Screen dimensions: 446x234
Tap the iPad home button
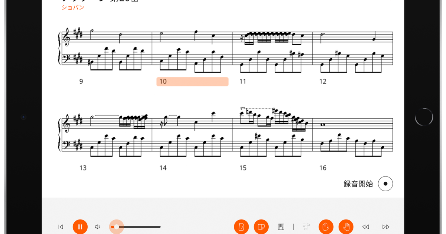[x=424, y=117]
